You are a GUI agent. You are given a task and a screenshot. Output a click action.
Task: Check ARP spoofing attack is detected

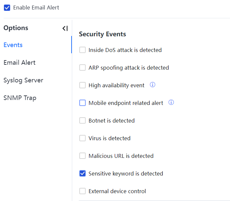pyautogui.click(x=83, y=68)
